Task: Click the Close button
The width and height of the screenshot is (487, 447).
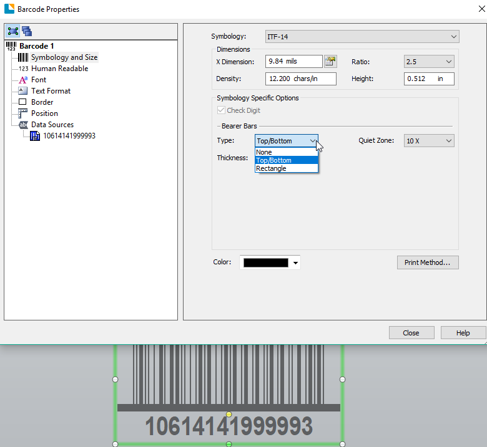Action: coord(411,333)
